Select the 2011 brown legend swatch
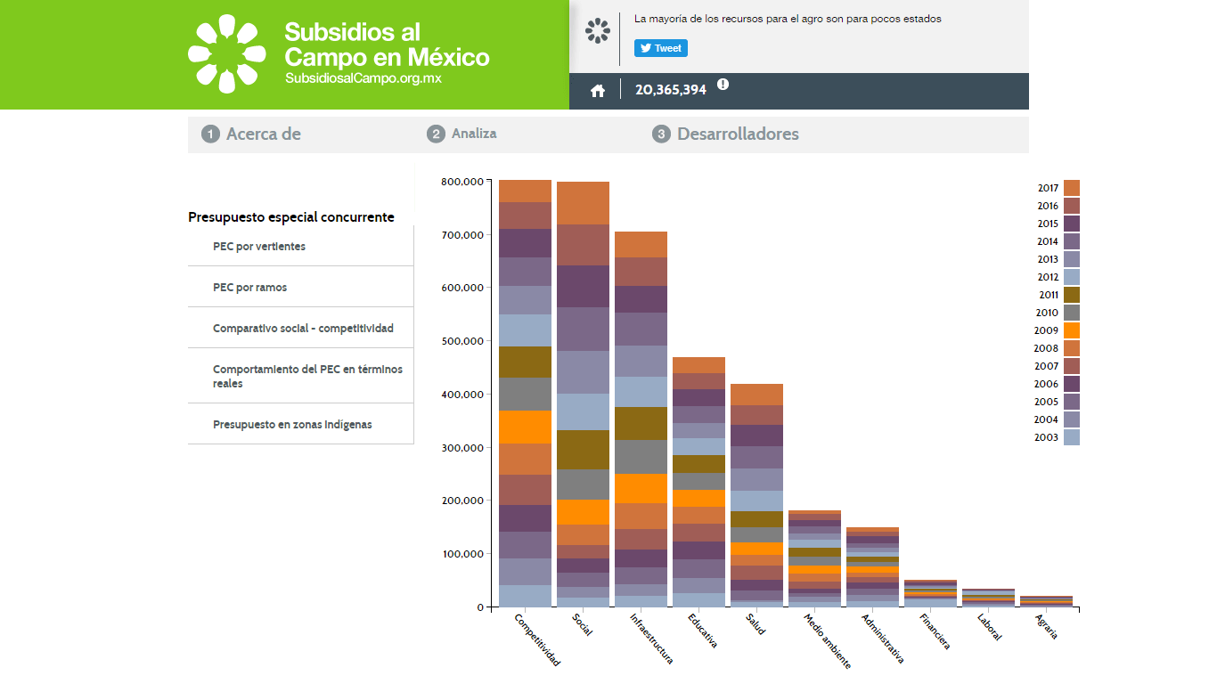 (x=1072, y=295)
